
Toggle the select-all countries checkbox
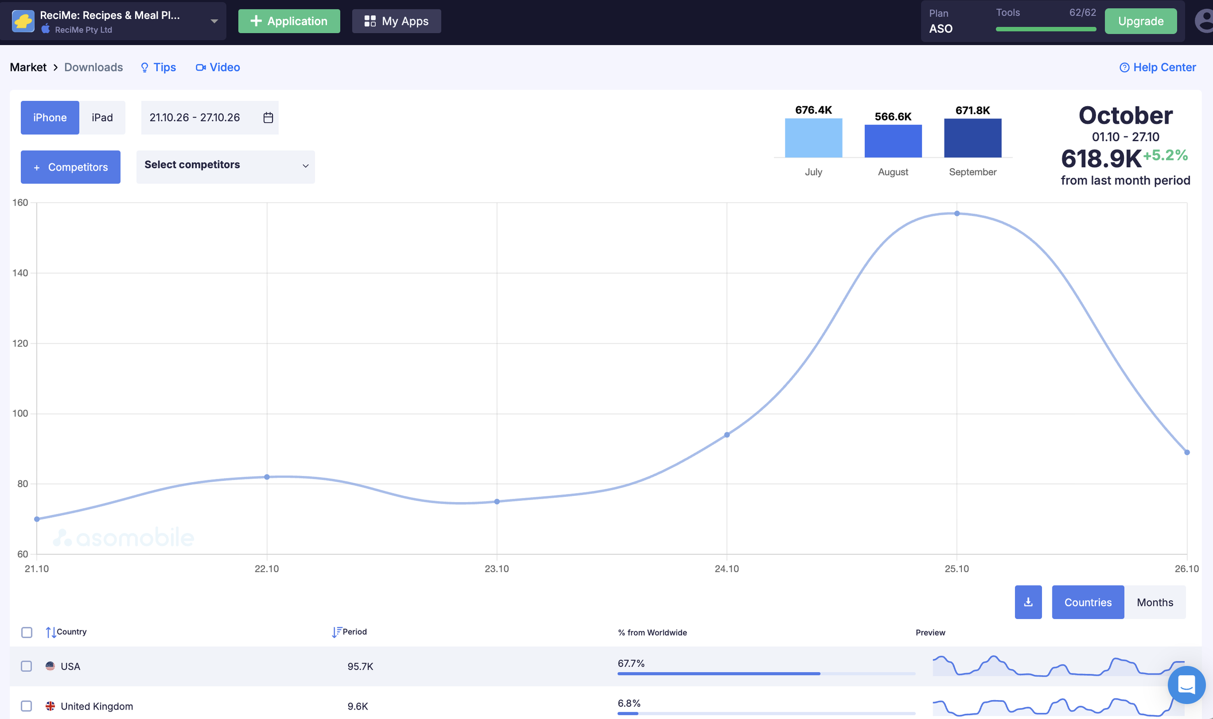[27, 632]
